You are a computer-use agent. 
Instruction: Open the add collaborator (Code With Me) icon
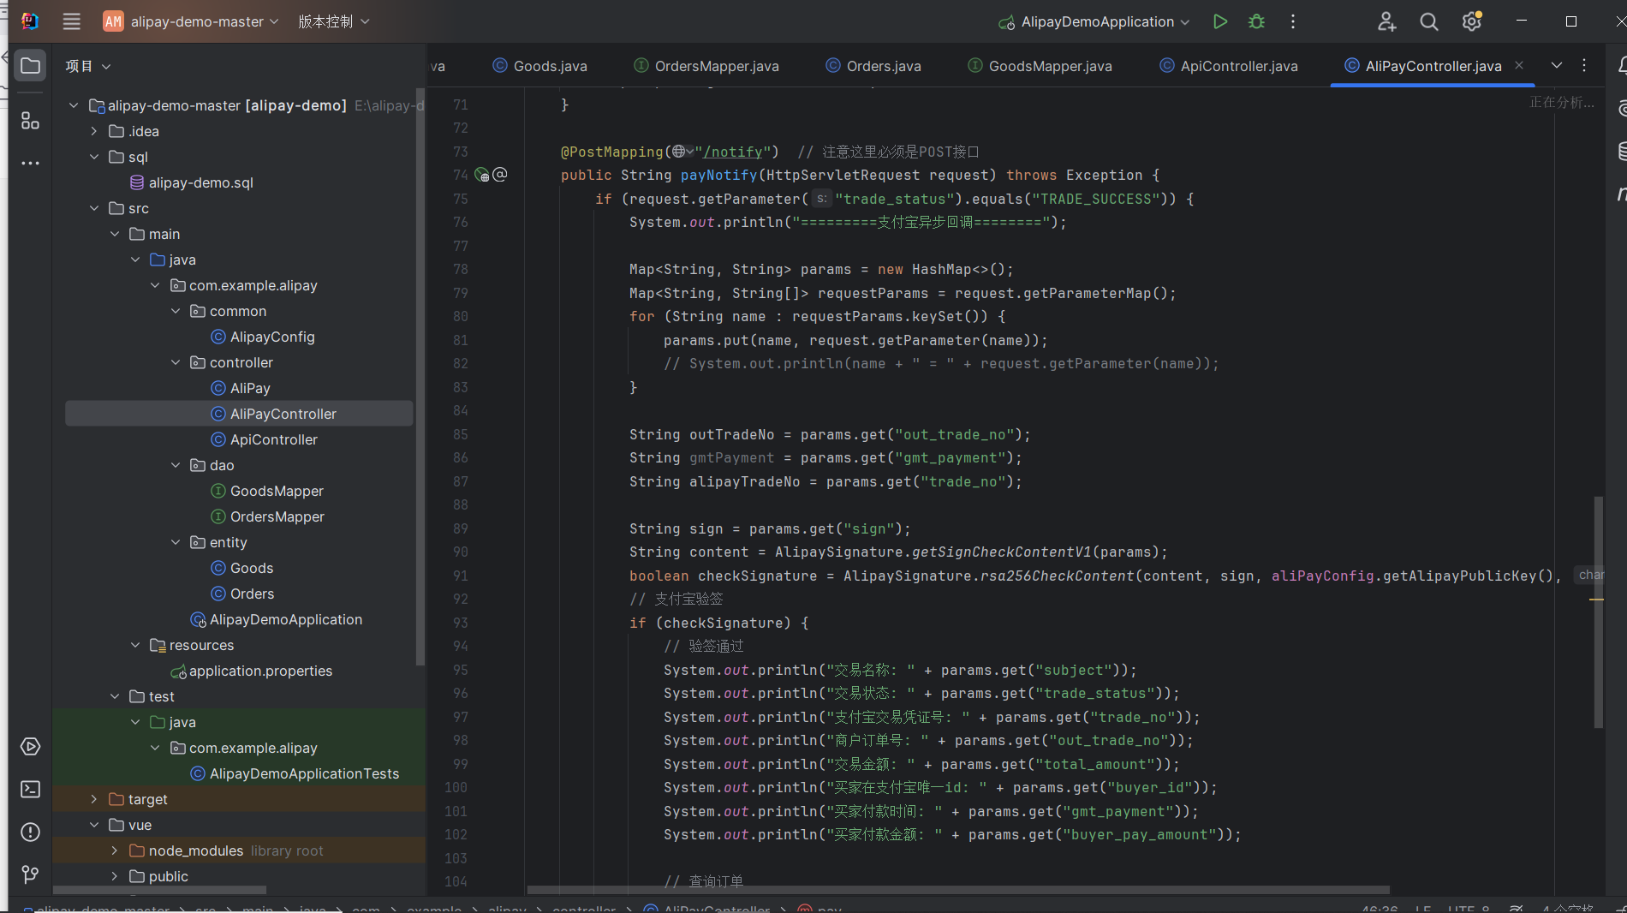click(1386, 21)
